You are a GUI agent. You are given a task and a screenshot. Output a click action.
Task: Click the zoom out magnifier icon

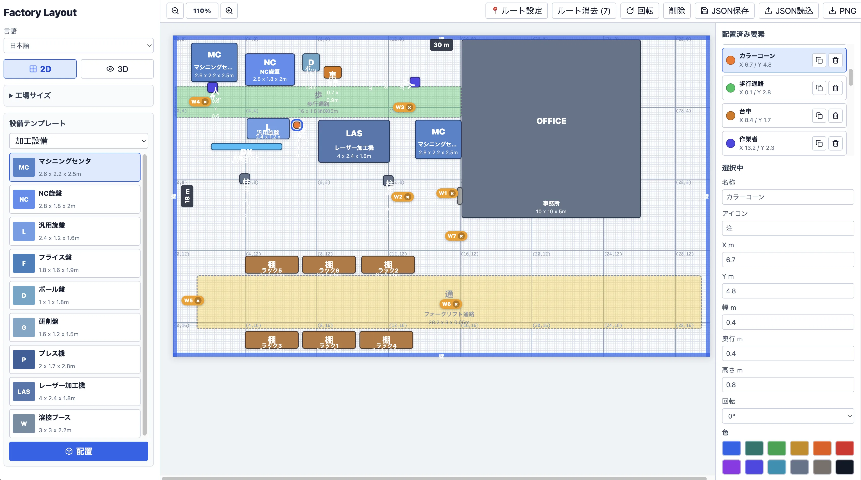[175, 11]
